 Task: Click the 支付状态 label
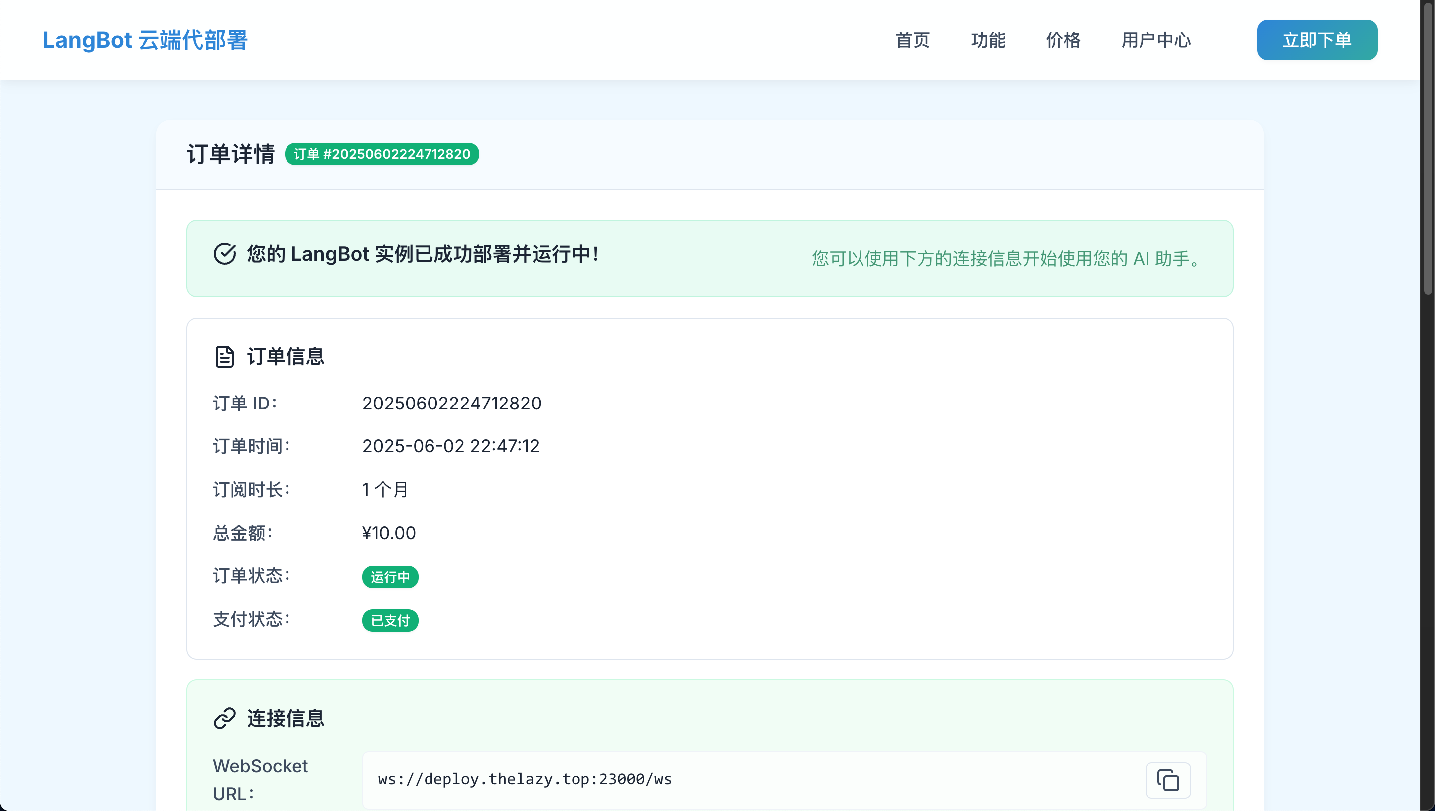click(252, 619)
